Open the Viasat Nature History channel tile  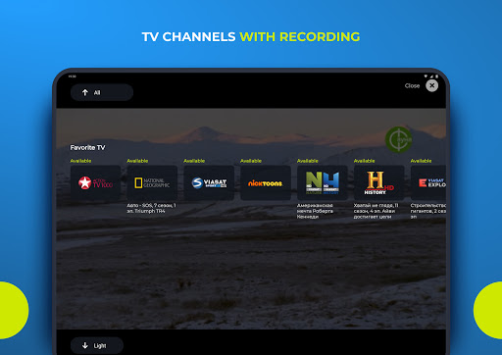pos(323,182)
